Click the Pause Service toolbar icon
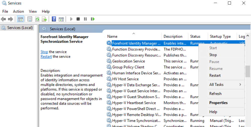This screenshot has width=251, height=127. [85, 19]
